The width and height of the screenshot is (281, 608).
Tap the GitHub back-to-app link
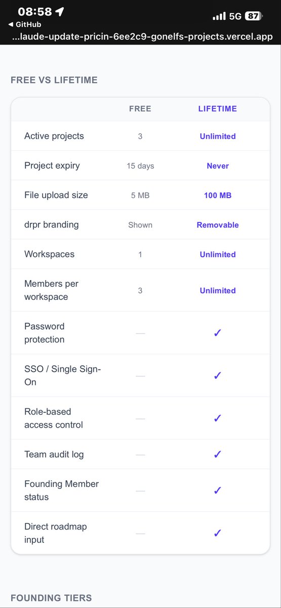pyautogui.click(x=25, y=24)
